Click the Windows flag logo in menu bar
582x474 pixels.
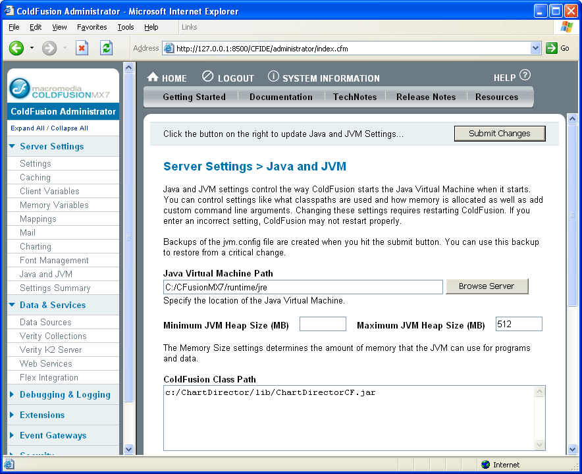coord(566,27)
